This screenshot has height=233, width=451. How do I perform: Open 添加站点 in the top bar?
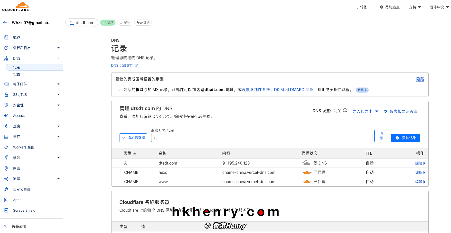coord(389,7)
